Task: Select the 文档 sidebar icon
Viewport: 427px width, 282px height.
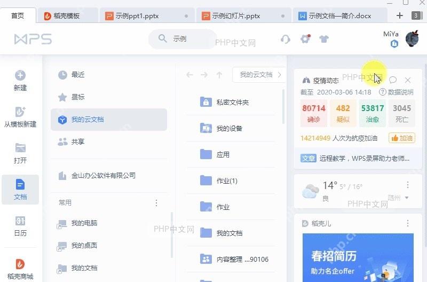Action: coord(20,184)
